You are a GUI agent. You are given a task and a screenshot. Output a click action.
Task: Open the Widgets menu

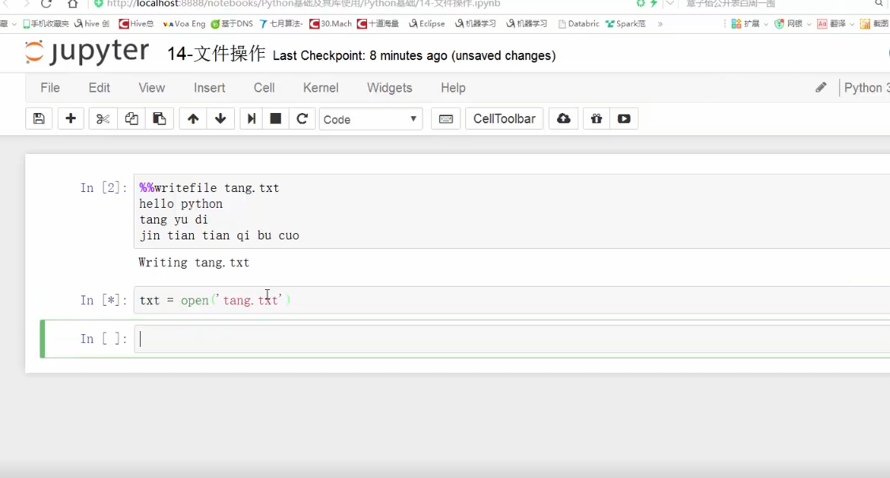tap(389, 88)
